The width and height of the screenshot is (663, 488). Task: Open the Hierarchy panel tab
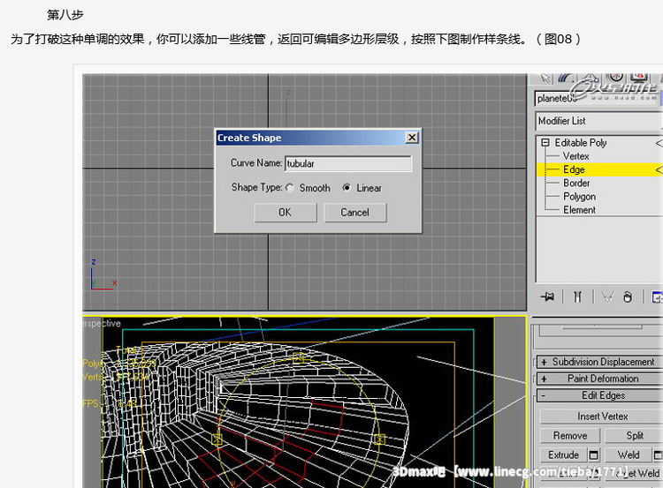point(591,79)
